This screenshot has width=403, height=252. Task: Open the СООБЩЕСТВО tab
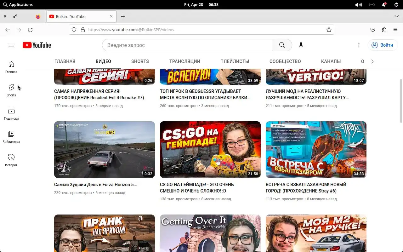[x=285, y=61]
